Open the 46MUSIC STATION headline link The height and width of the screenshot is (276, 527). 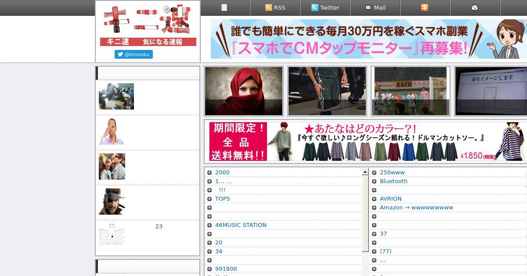pyautogui.click(x=241, y=225)
